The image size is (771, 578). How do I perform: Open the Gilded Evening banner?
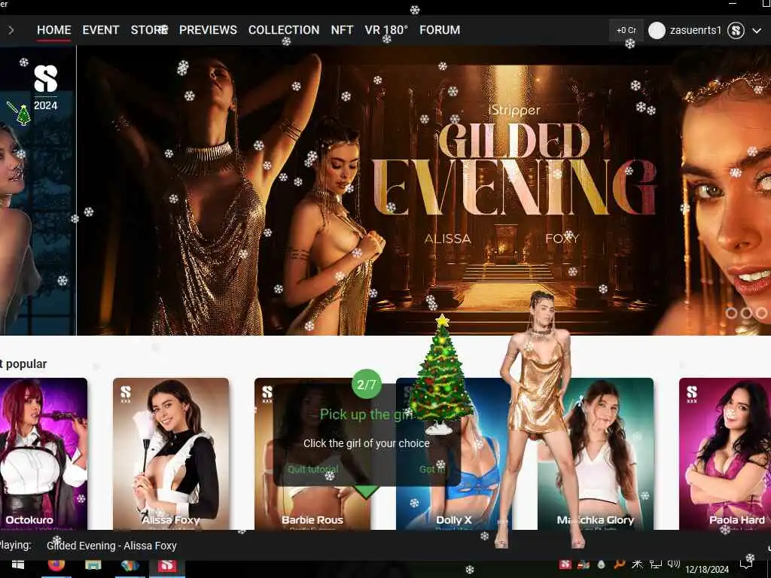pyautogui.click(x=423, y=190)
